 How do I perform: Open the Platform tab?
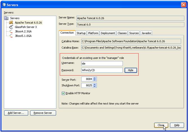point(93,33)
